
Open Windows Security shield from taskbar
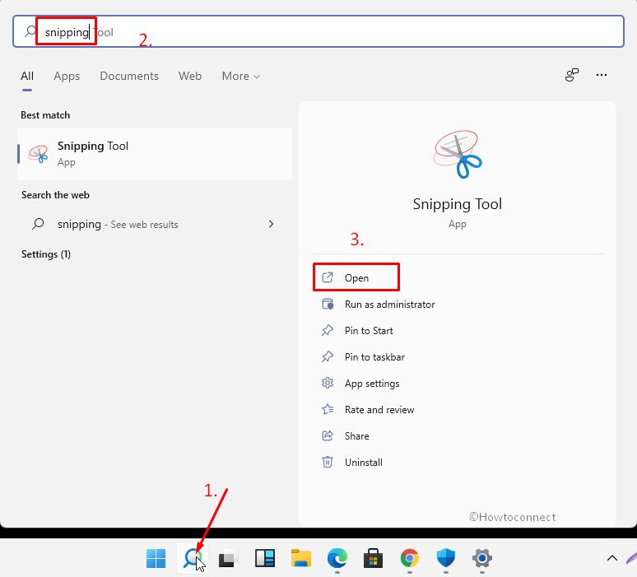(446, 558)
